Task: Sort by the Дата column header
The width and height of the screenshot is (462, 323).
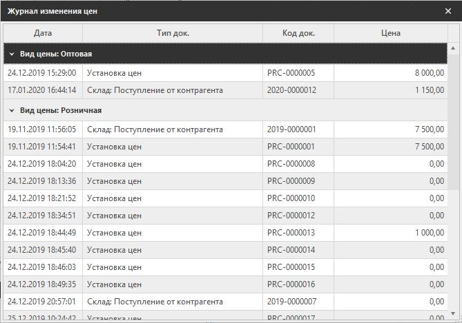Action: [43, 33]
